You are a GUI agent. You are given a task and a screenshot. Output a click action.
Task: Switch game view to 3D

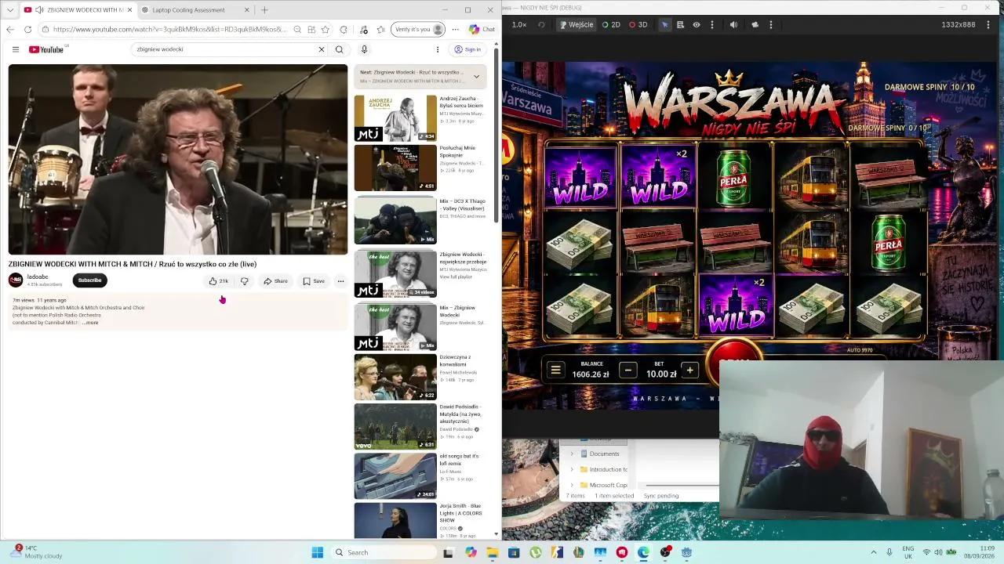coord(638,24)
